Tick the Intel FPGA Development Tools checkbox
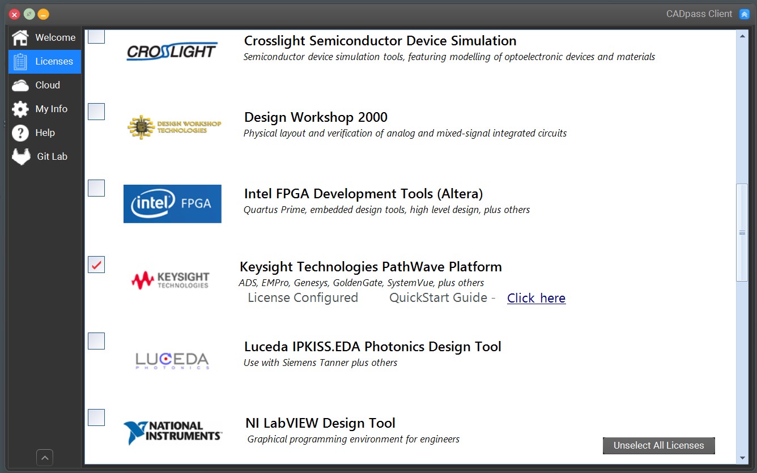The width and height of the screenshot is (757, 473). [x=96, y=188]
